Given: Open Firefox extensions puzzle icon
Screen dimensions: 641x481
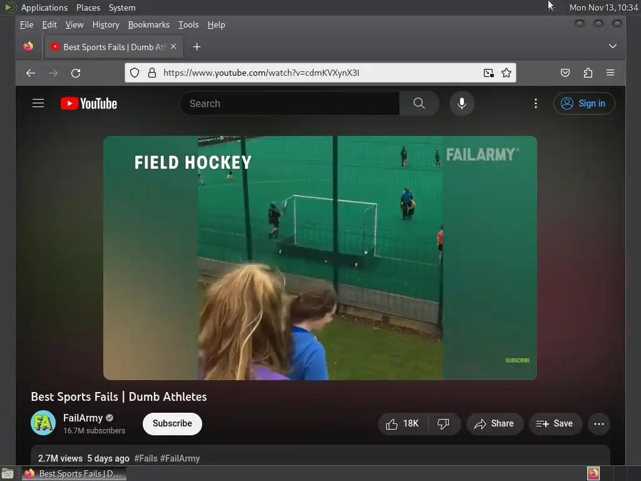Looking at the screenshot, I should click(588, 73).
